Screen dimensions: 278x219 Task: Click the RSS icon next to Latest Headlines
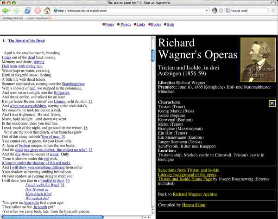tap(51, 18)
